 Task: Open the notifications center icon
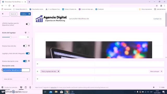click(164, 92)
